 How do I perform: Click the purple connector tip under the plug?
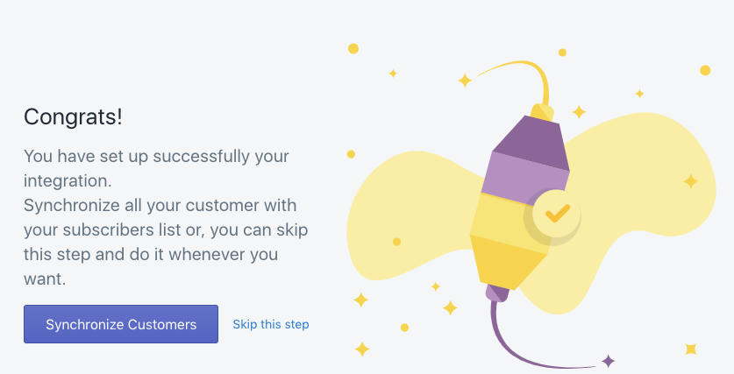pyautogui.click(x=497, y=293)
